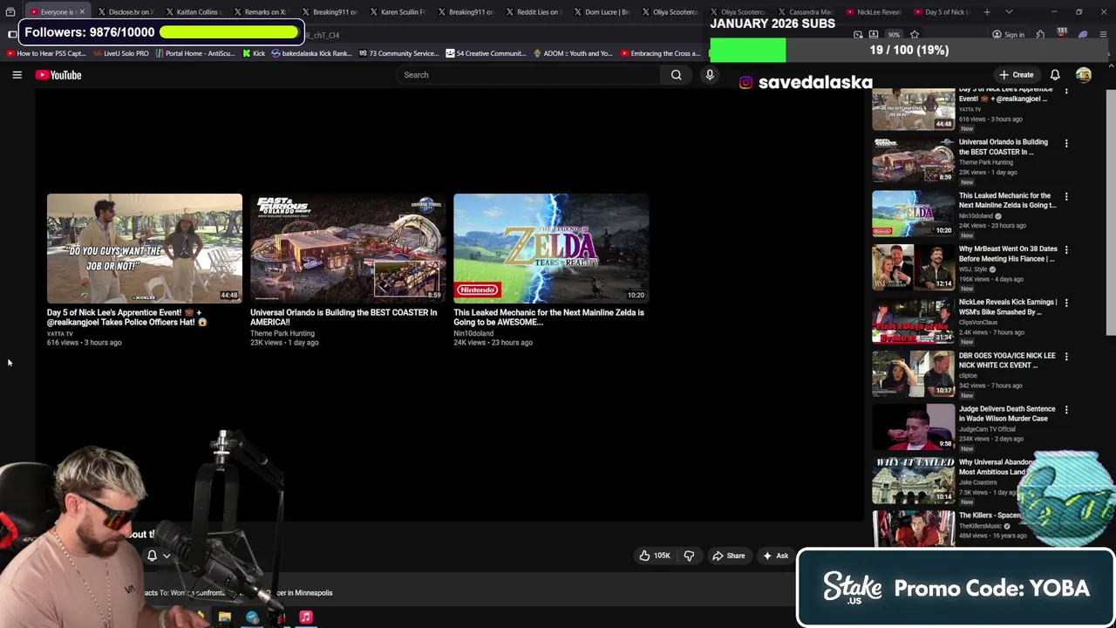
Task: Open Nin10doland channel under Zelda endscreen video
Action: point(473,333)
